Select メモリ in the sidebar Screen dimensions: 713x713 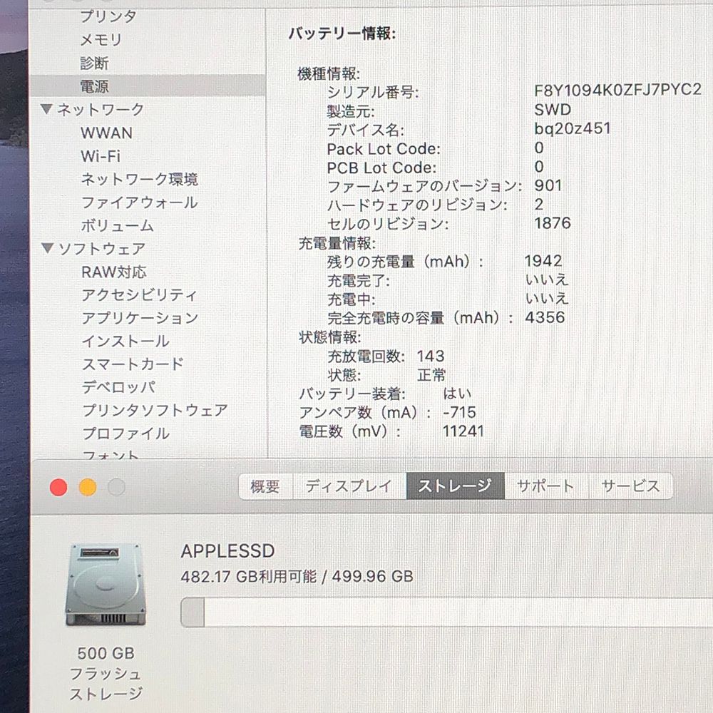pyautogui.click(x=101, y=40)
